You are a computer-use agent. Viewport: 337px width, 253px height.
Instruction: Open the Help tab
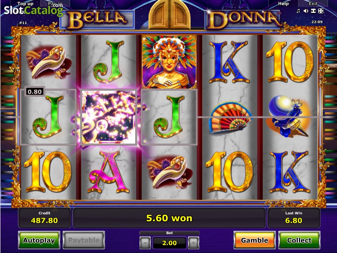[x=283, y=4]
